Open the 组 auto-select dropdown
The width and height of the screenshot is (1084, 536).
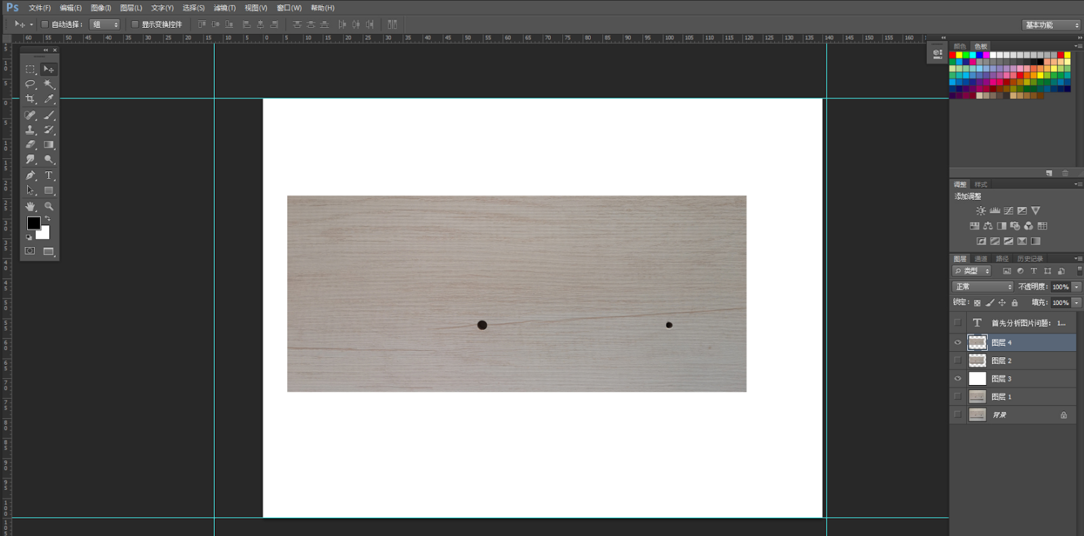click(105, 24)
